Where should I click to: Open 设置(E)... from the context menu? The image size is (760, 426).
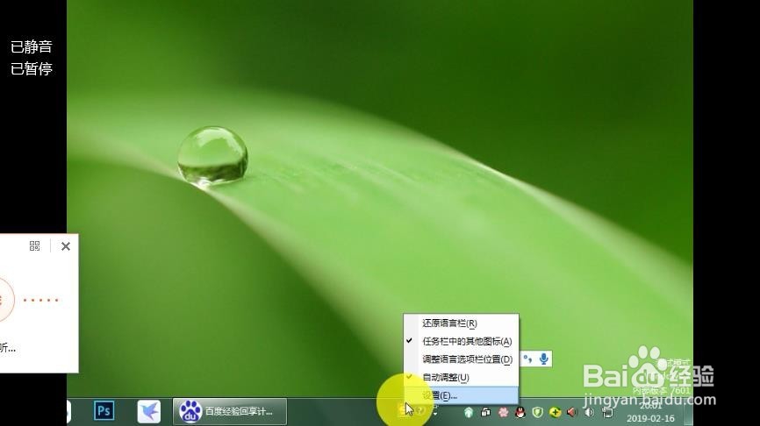pos(461,395)
